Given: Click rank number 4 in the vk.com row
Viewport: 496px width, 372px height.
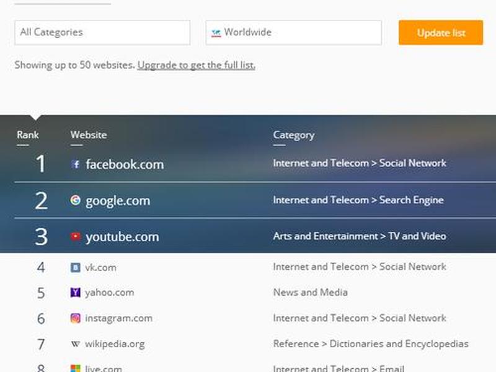Looking at the screenshot, I should pyautogui.click(x=41, y=268).
